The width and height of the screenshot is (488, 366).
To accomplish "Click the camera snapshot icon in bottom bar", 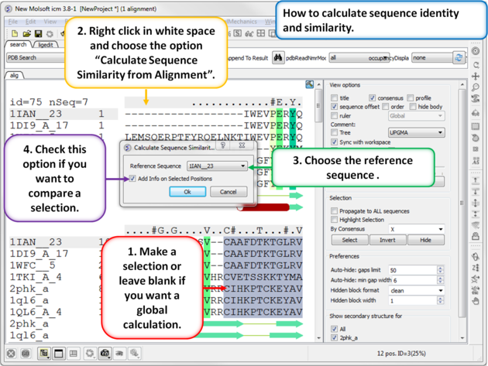I will (x=105, y=354).
